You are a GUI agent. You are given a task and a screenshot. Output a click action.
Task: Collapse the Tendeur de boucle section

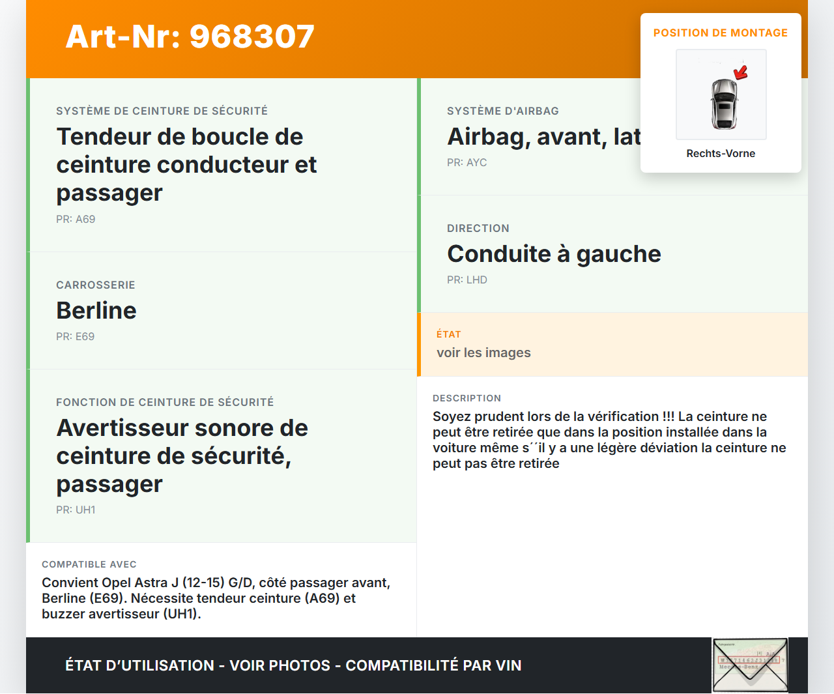186,164
